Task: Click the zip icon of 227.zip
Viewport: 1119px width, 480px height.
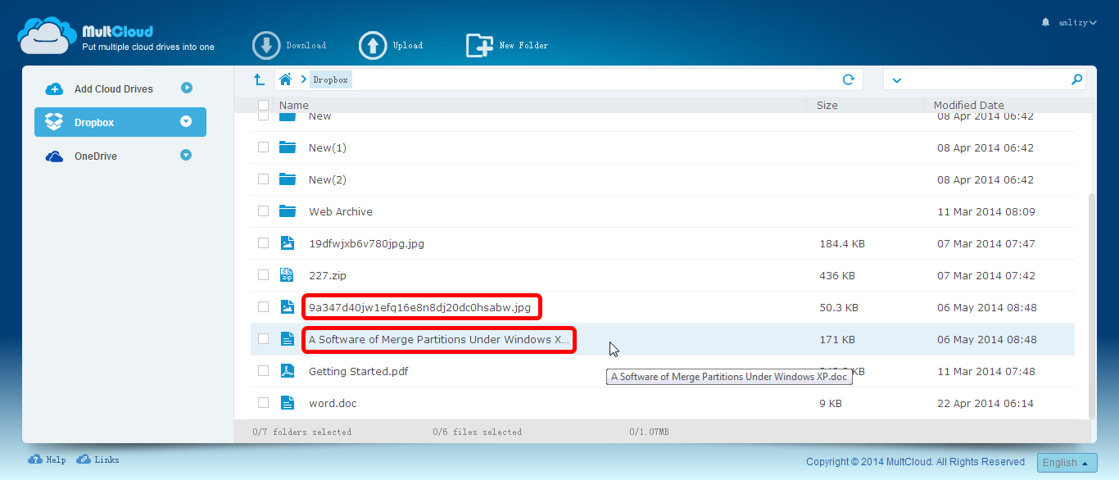Action: (287, 275)
